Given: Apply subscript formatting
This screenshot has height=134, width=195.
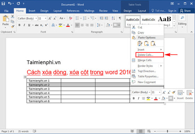Looking at the screenshot, I should pyautogui.click(x=41, y=25).
